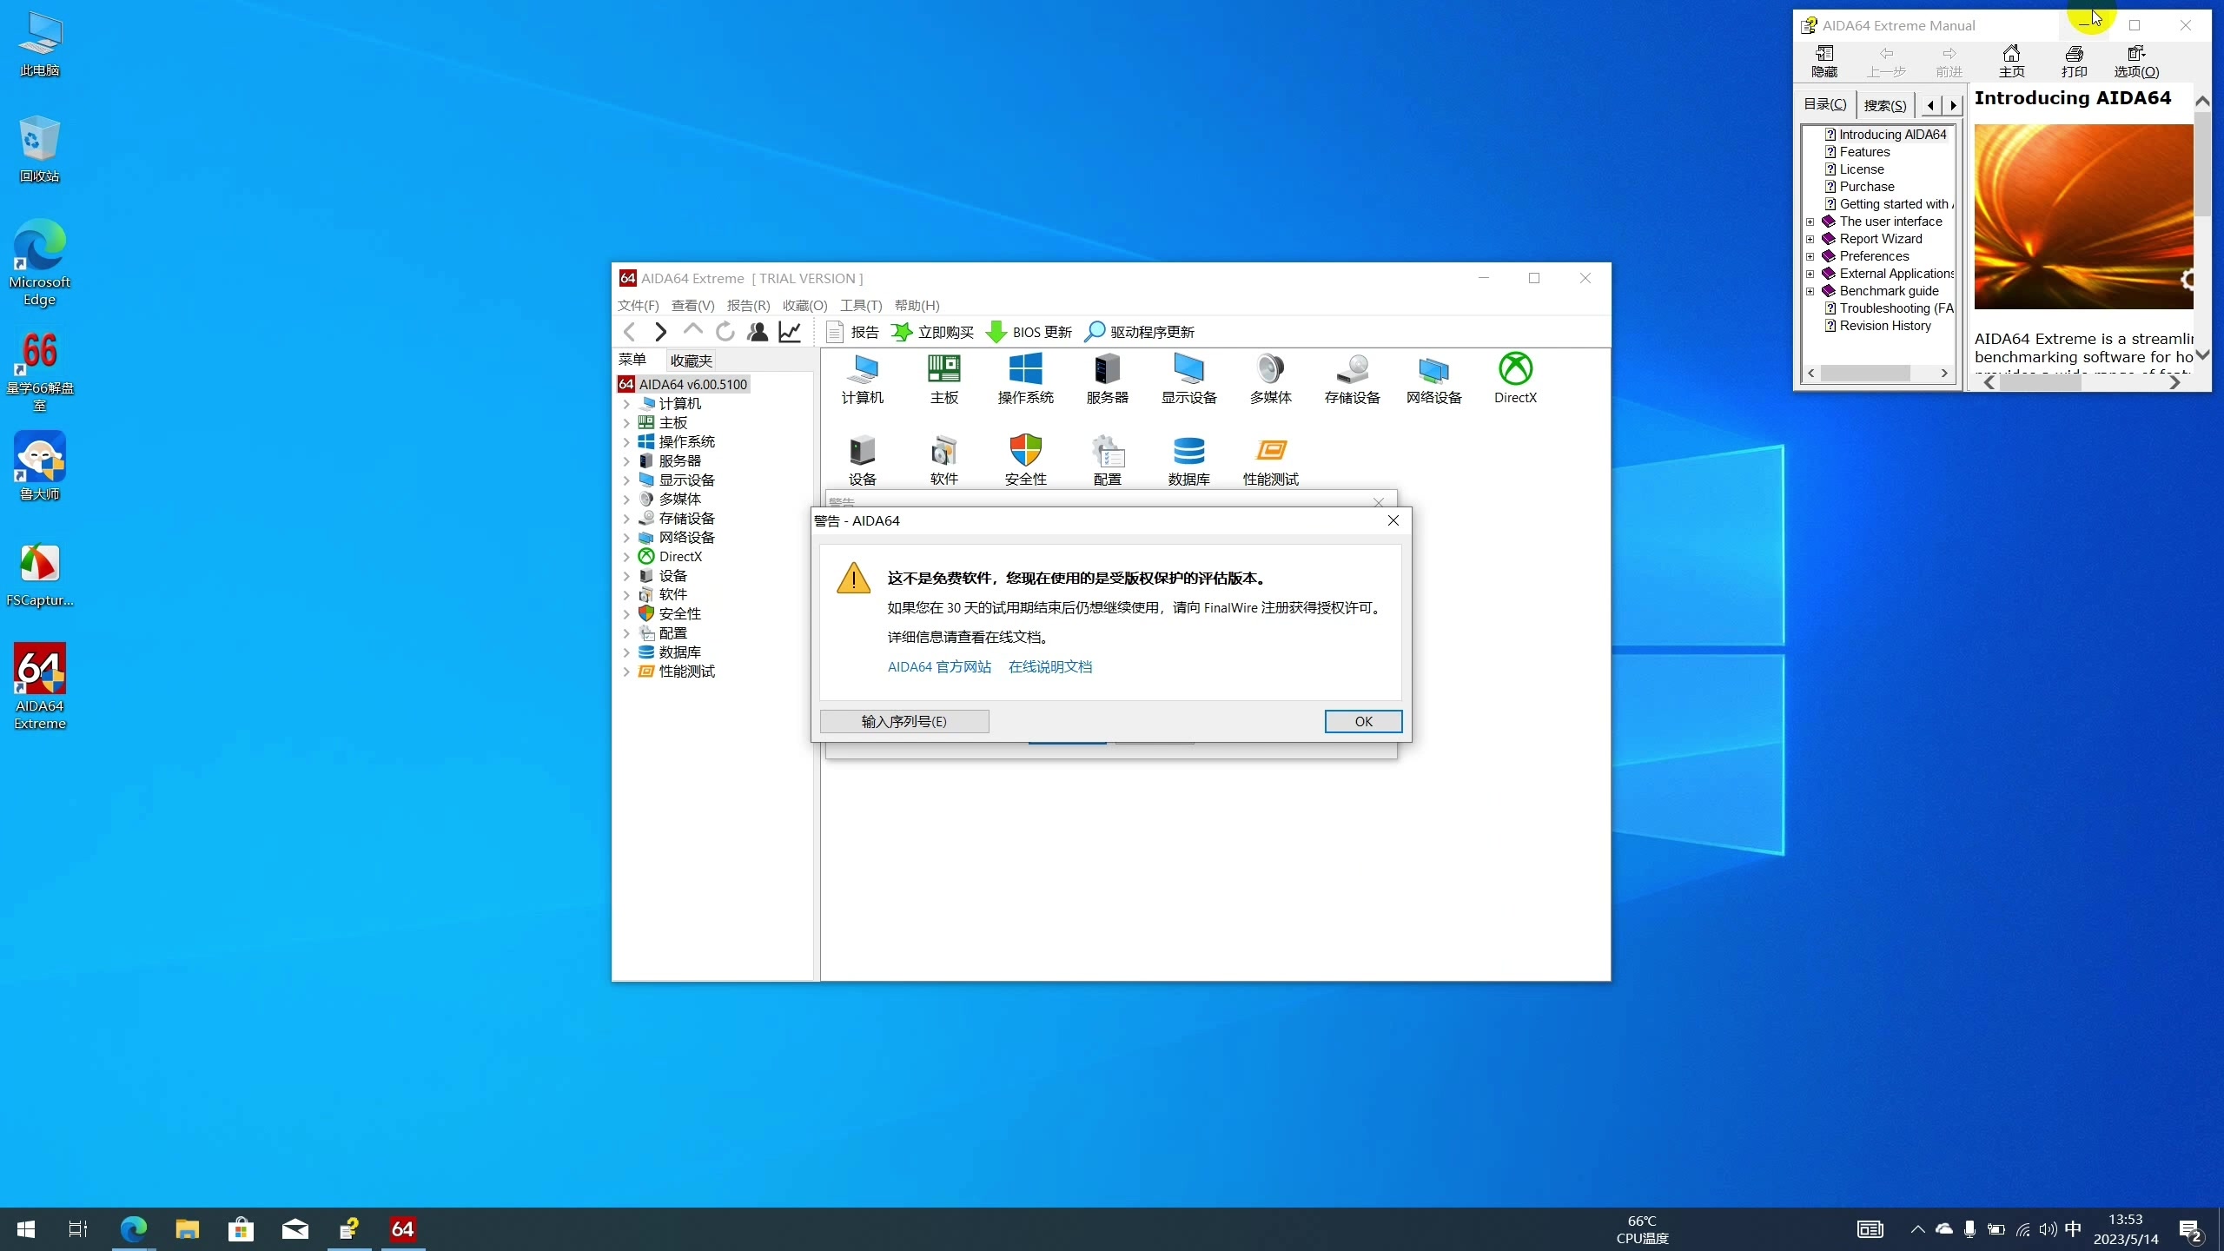2224x1251 pixels.
Task: Open File Explorer from the taskbar
Action: tap(187, 1229)
